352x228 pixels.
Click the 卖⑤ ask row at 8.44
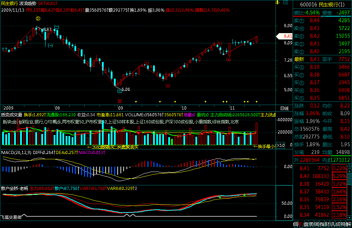(x=322, y=21)
